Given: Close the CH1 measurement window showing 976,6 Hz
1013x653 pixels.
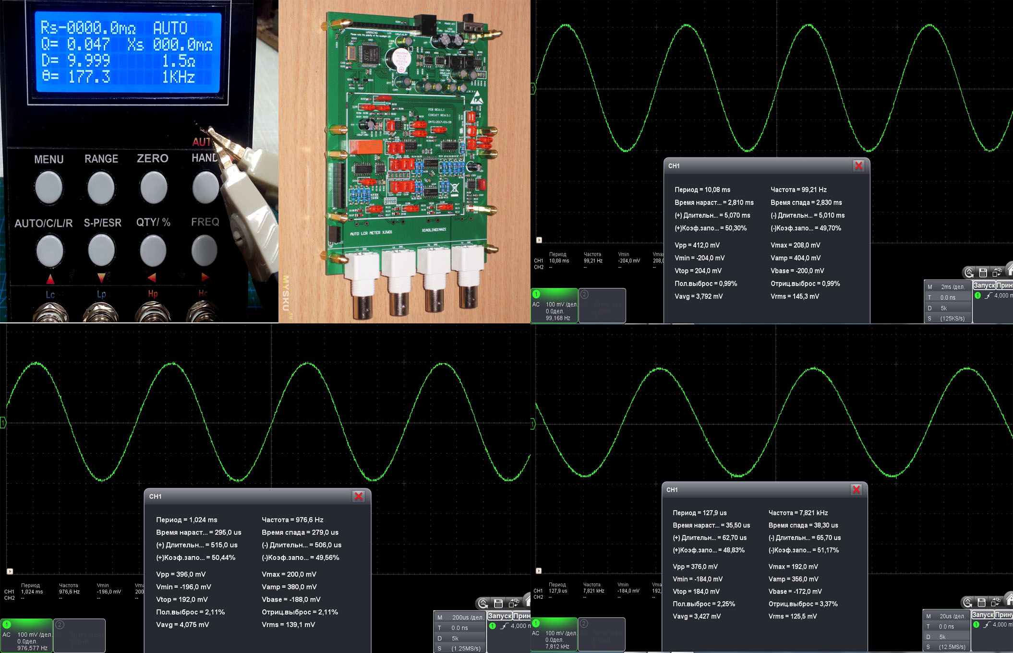Looking at the screenshot, I should [358, 496].
